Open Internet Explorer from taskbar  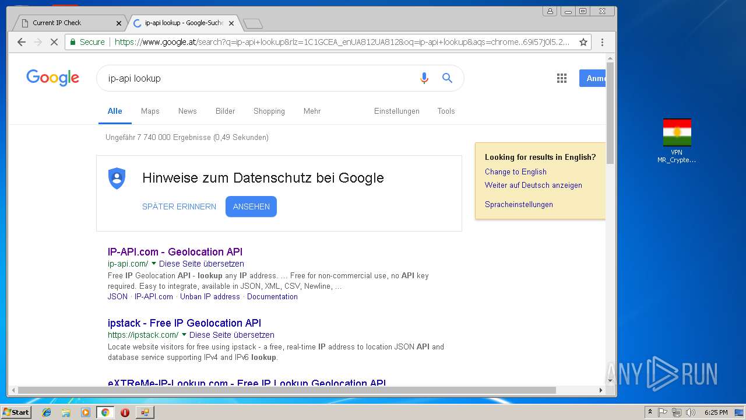[47, 412]
